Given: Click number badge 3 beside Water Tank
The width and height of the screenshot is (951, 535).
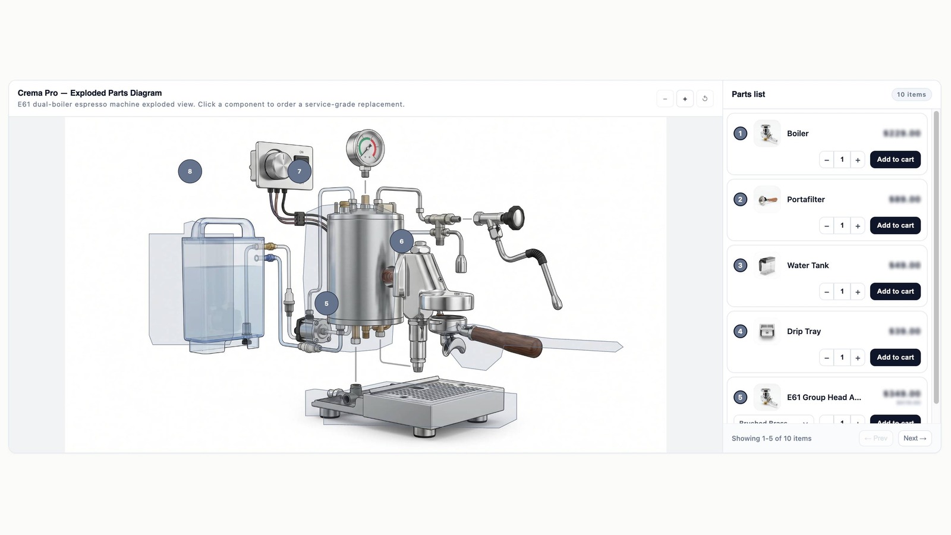Looking at the screenshot, I should [740, 266].
